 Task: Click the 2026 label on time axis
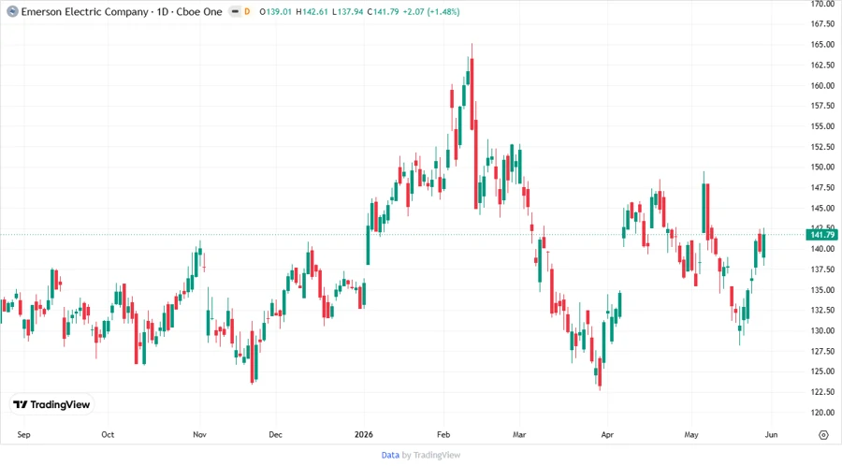point(364,434)
